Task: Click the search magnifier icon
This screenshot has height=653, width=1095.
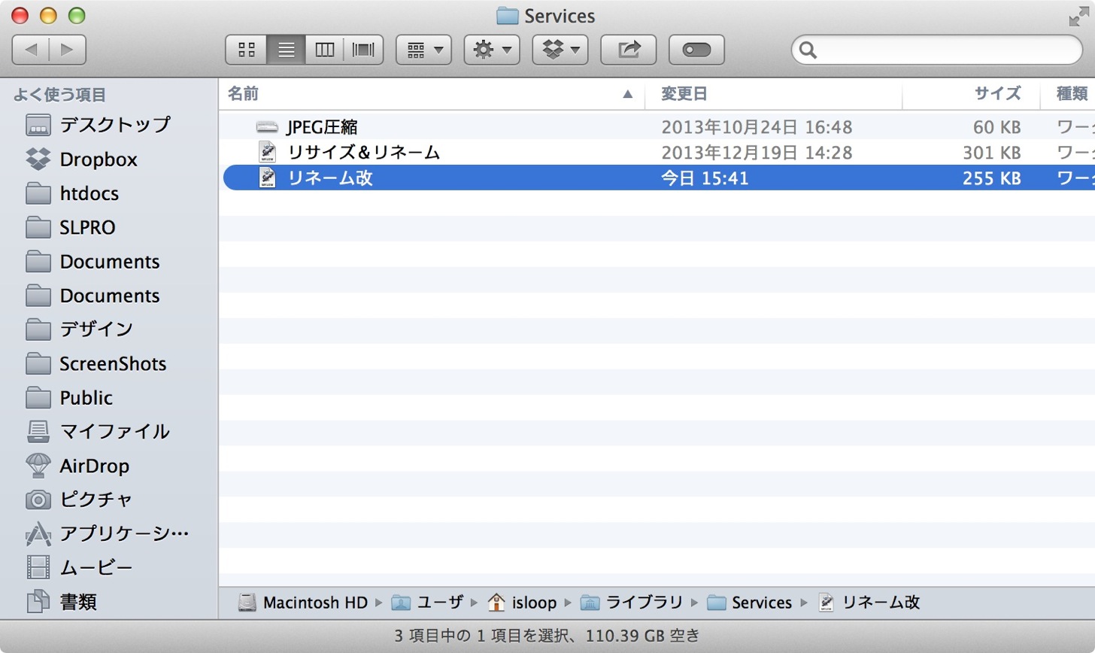Action: (x=808, y=50)
